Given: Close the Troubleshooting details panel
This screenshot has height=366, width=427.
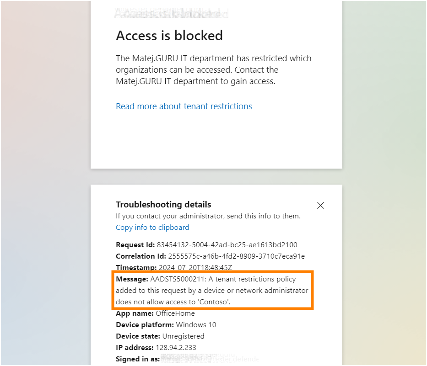Looking at the screenshot, I should pos(320,205).
